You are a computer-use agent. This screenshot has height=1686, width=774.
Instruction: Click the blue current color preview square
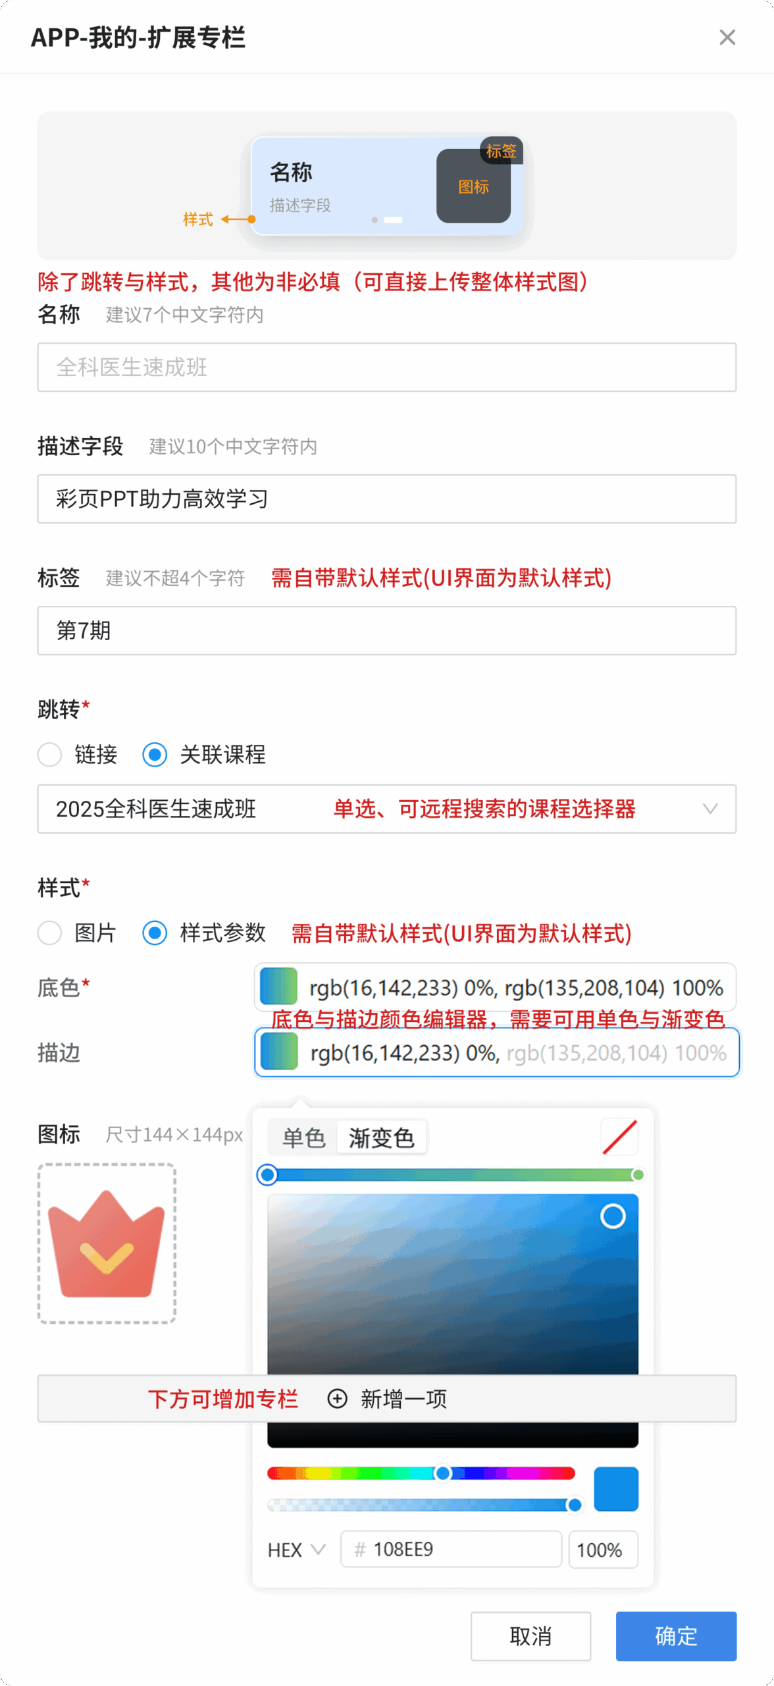615,1488
